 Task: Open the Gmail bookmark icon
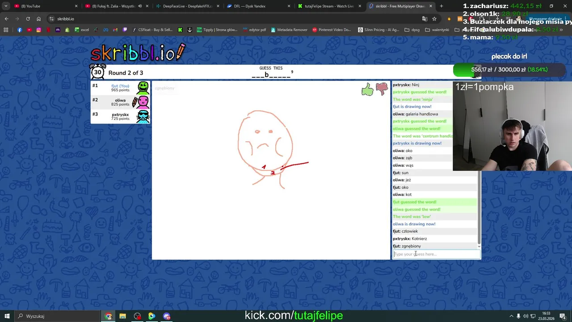point(115,30)
